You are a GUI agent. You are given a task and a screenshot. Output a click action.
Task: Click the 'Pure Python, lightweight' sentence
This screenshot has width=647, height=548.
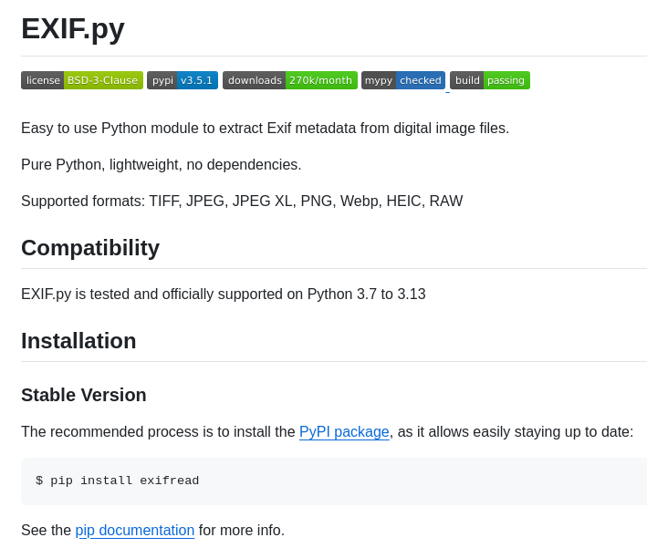click(x=162, y=164)
